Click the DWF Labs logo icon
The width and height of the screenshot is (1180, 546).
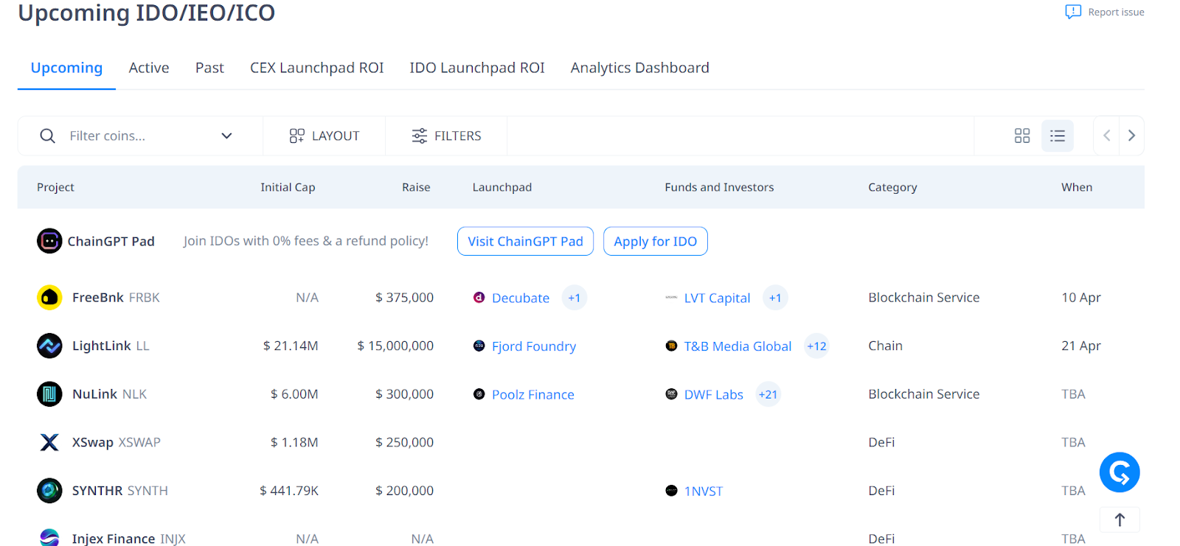click(671, 394)
